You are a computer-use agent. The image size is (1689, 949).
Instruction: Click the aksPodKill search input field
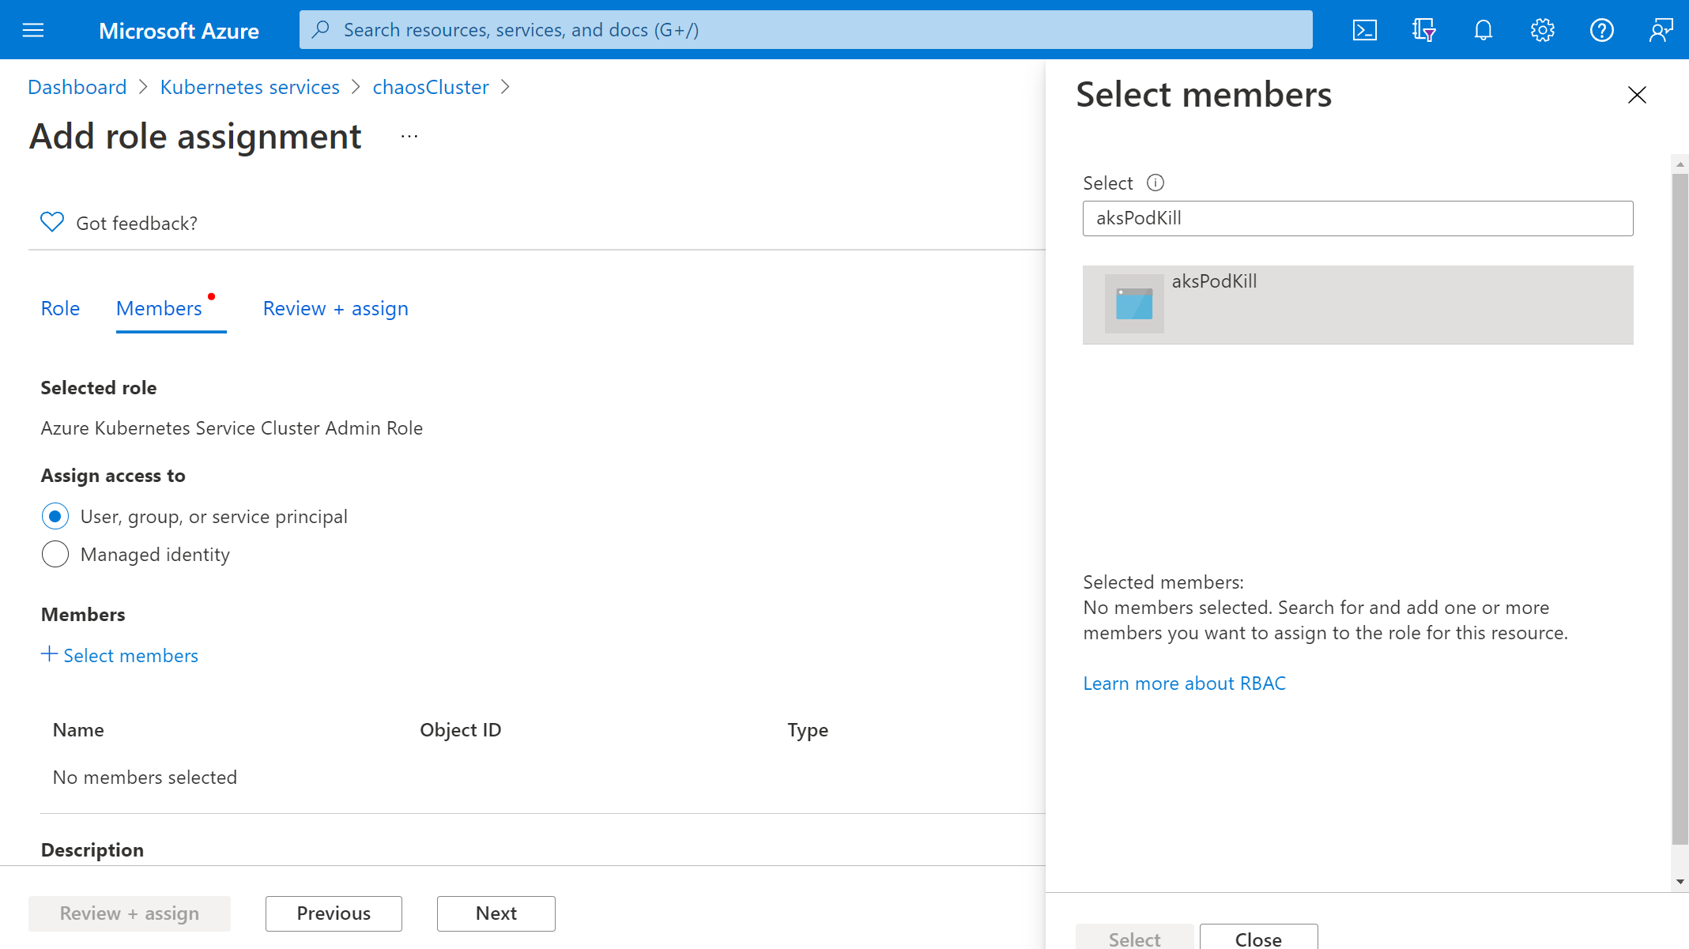(1357, 218)
